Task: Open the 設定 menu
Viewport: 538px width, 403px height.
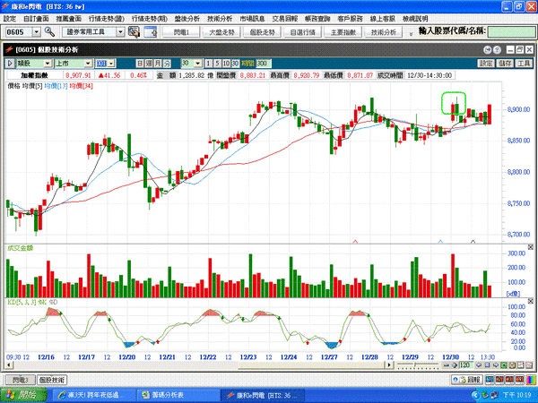Action: coord(10,19)
